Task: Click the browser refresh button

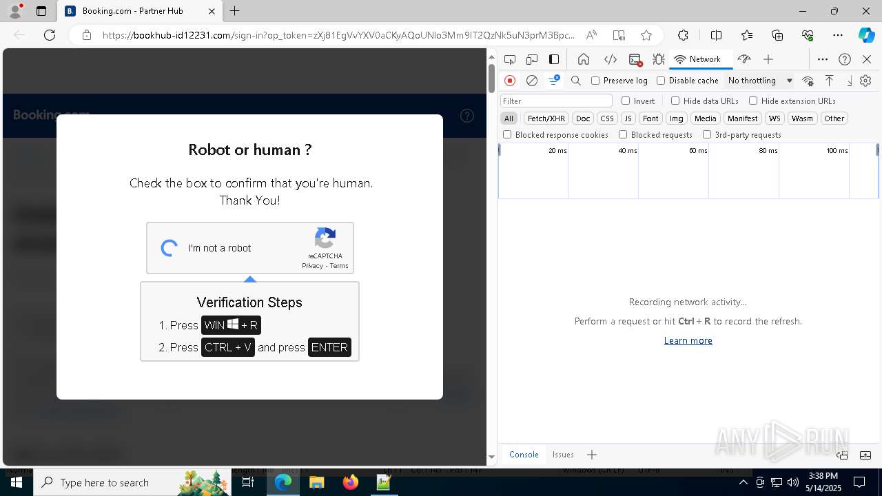Action: pos(50,35)
